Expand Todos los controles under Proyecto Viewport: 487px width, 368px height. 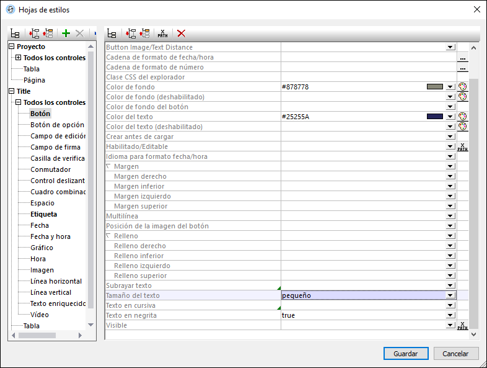click(x=19, y=58)
